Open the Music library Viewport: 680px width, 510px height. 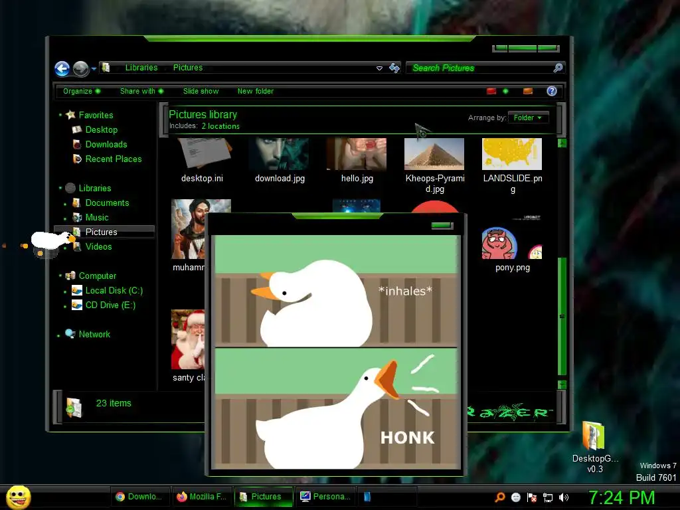point(97,218)
